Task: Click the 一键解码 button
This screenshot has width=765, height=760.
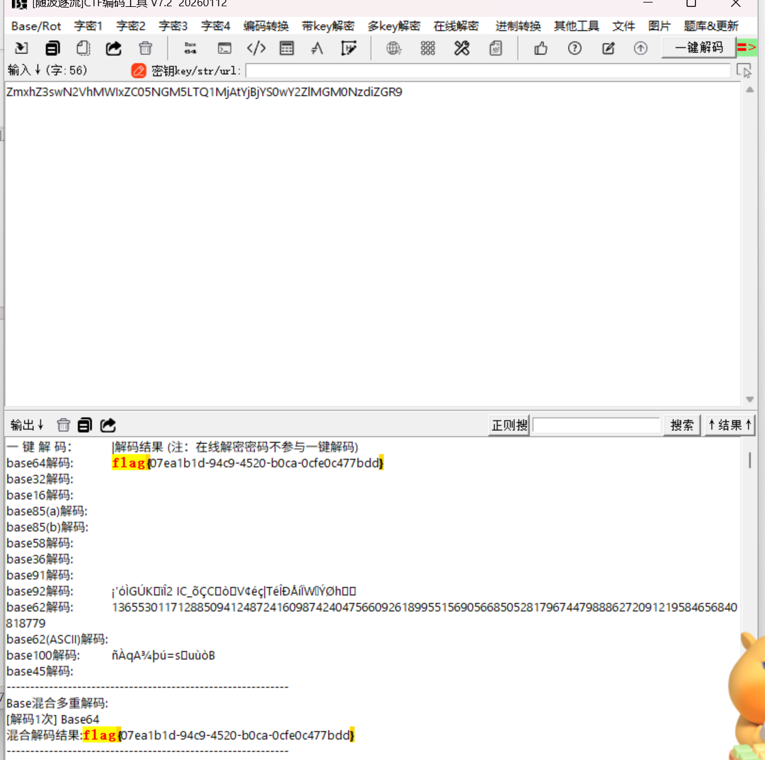Action: (698, 47)
